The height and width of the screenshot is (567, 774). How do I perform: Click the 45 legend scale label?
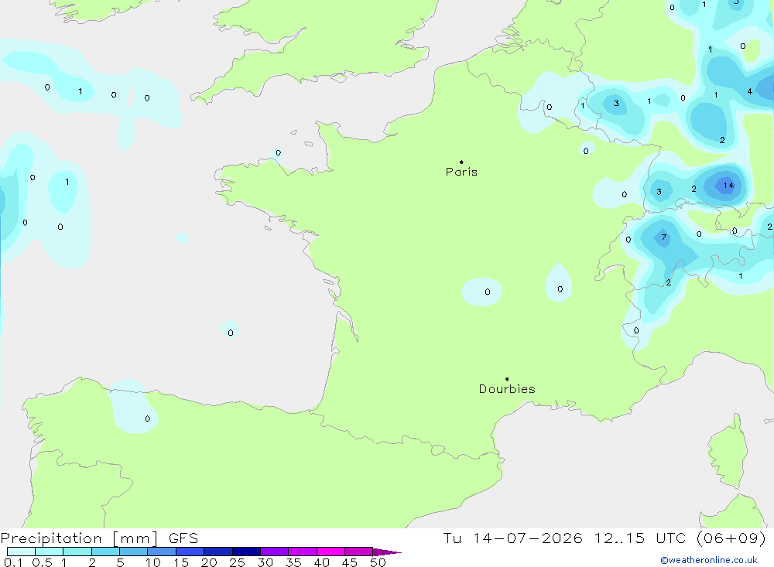point(350,562)
